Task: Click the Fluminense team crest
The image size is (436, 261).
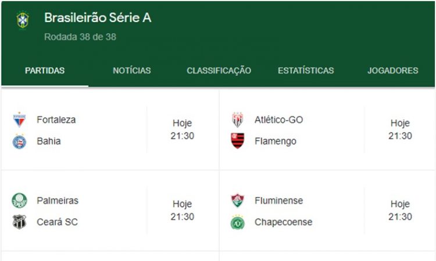Action: [x=238, y=201]
